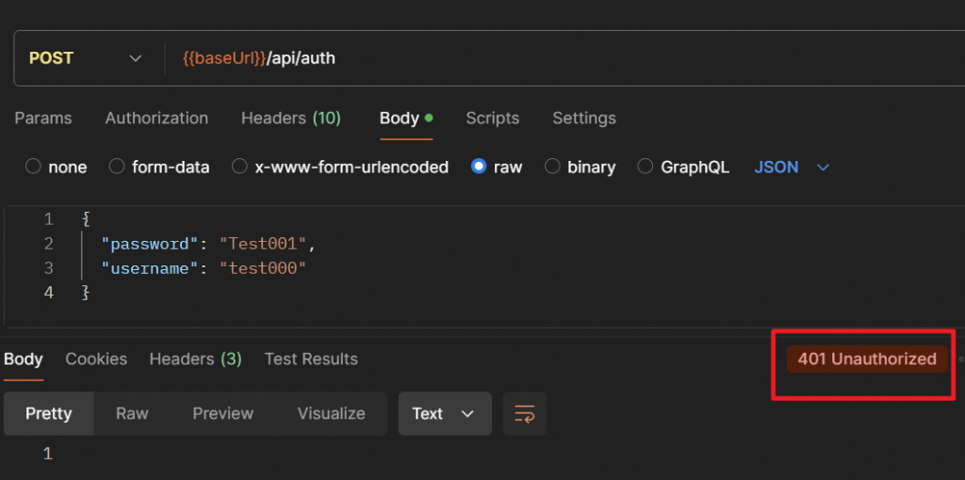Switch to the Authorization tab

156,118
